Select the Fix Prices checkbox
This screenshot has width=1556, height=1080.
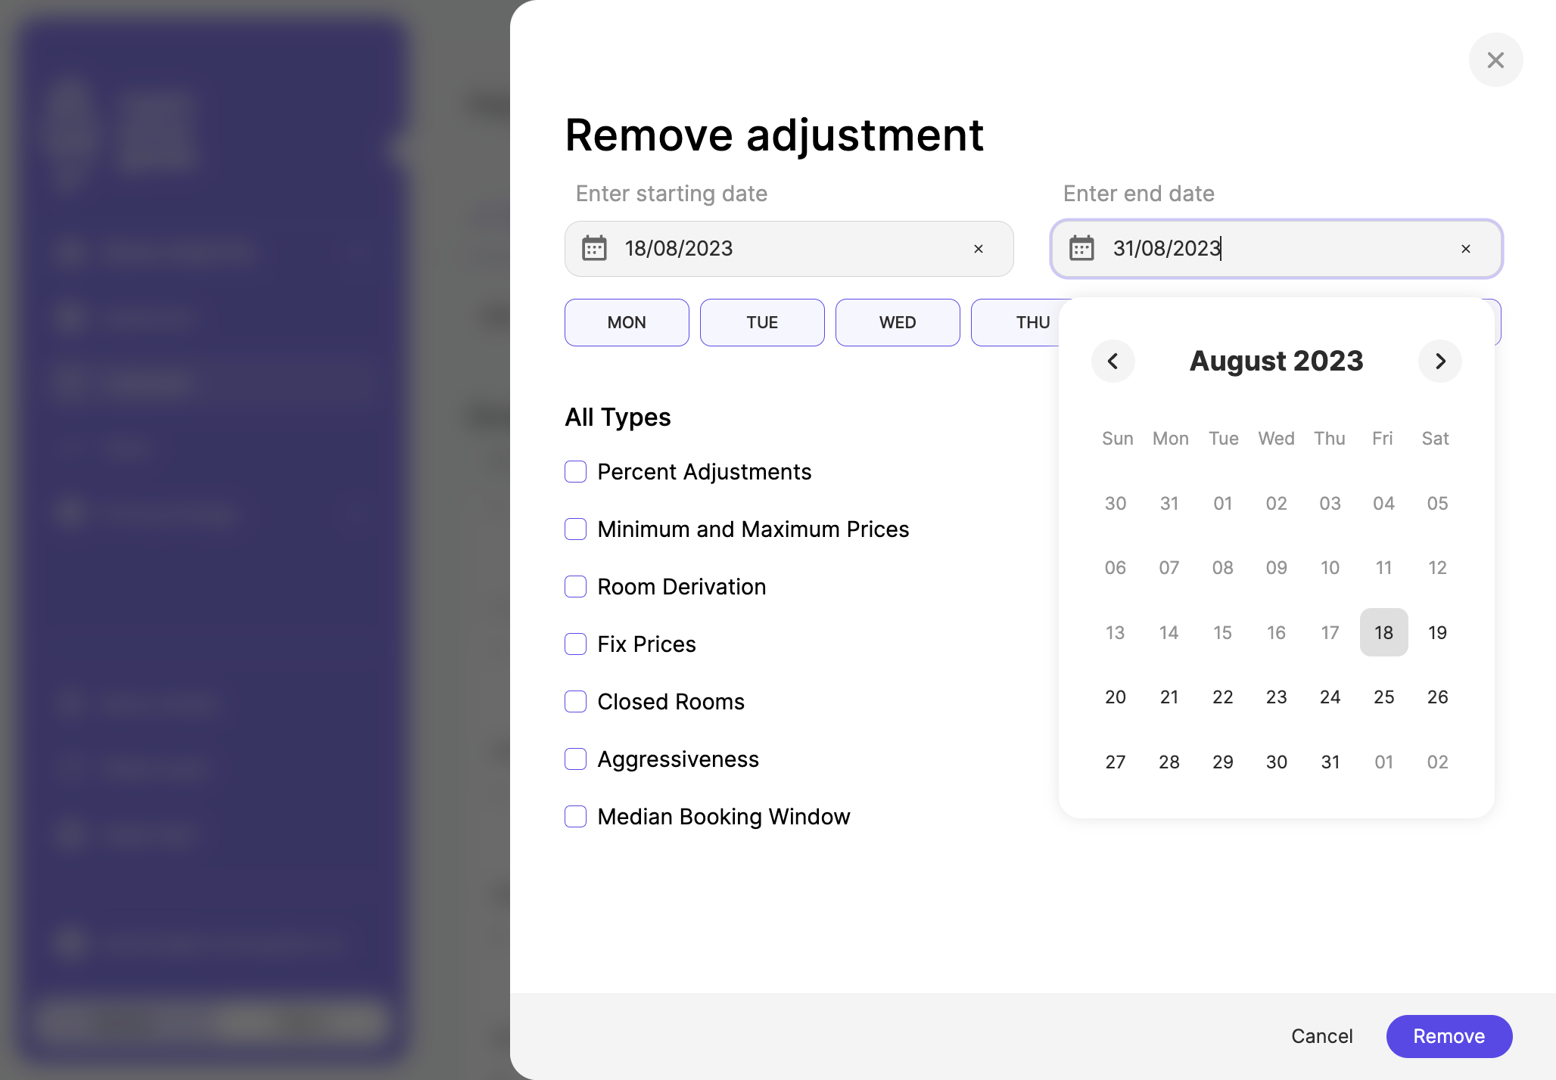pos(576,644)
